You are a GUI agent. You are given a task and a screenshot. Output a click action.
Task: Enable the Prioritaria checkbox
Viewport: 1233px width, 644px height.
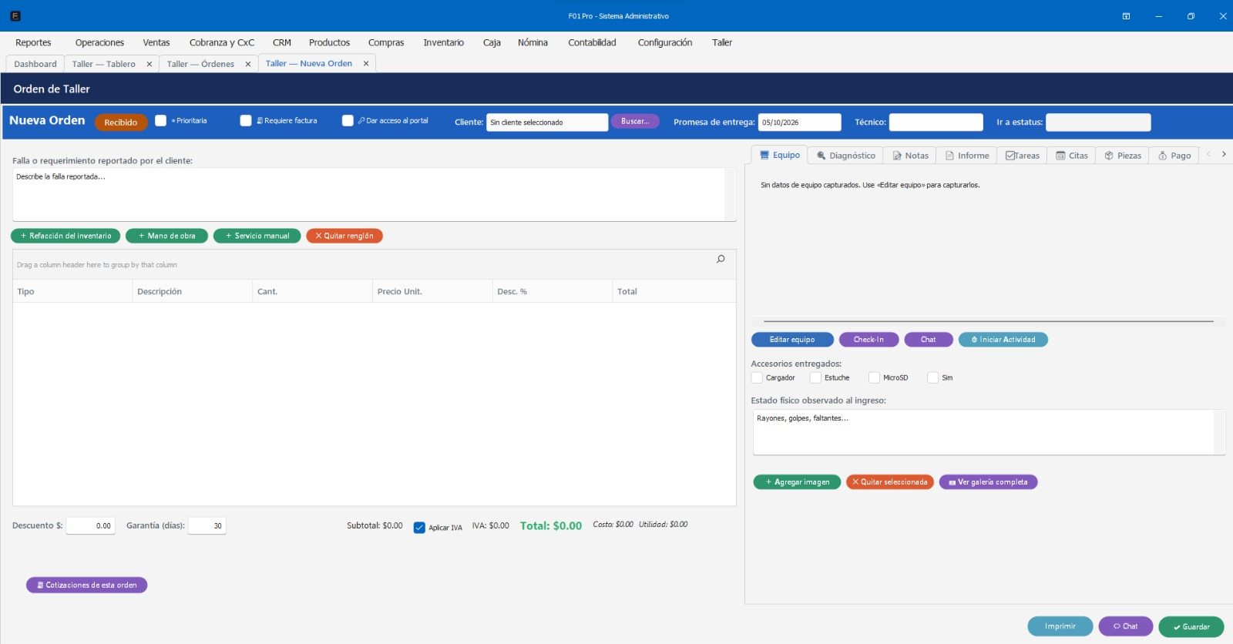tap(160, 121)
